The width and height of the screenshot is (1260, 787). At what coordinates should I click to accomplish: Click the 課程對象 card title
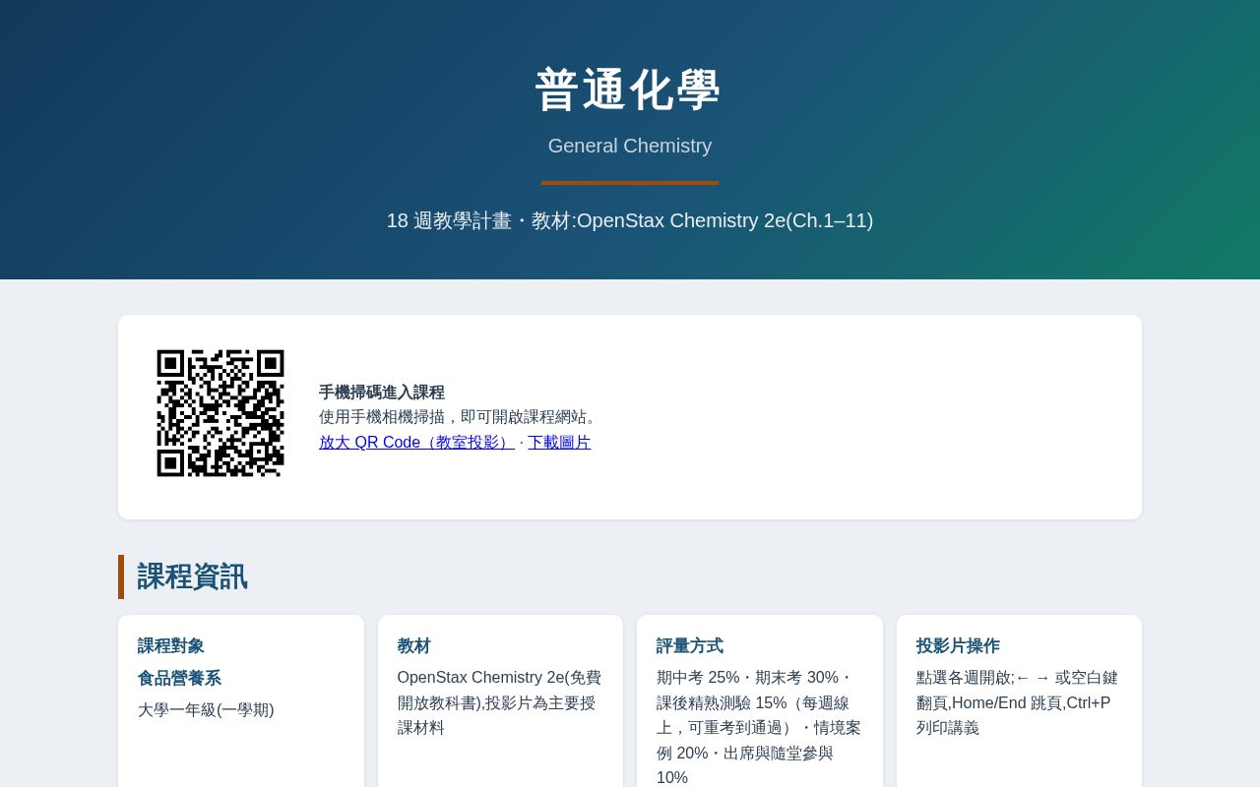pyautogui.click(x=171, y=646)
